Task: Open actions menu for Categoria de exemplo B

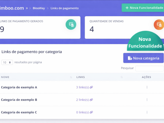Action: [147, 100]
